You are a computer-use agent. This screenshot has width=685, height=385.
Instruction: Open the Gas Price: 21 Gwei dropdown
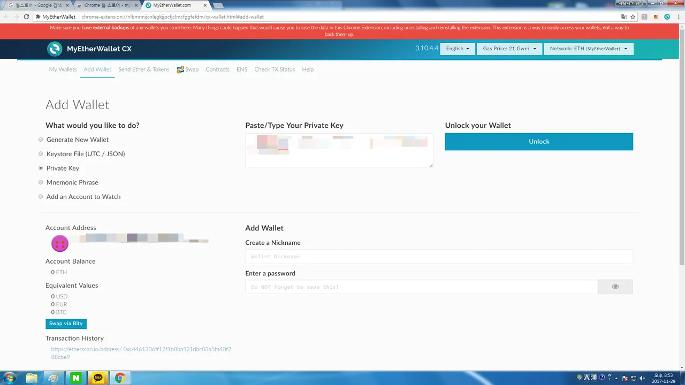click(x=509, y=49)
